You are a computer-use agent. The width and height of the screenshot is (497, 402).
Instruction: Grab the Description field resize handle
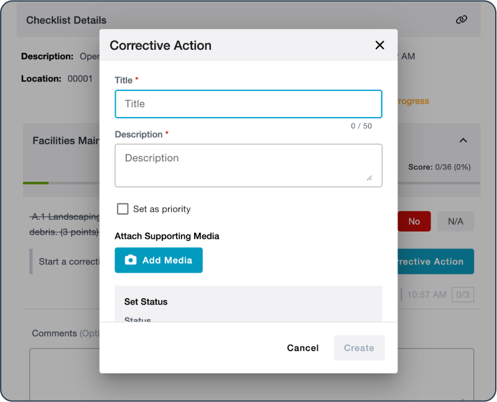pos(369,178)
